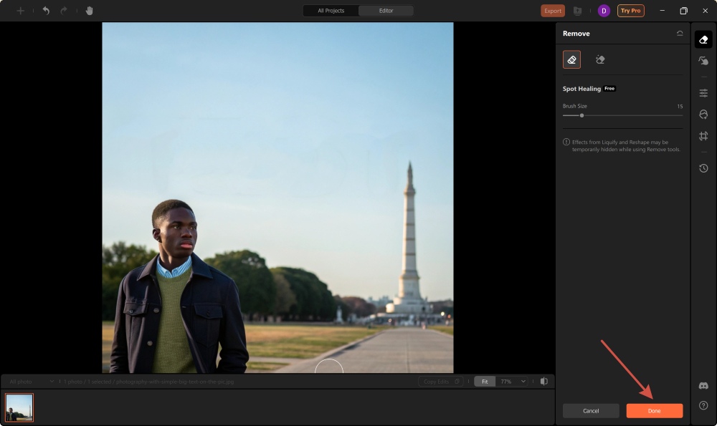The width and height of the screenshot is (717, 426).
Task: Reset the Remove panel edits
Action: click(680, 33)
